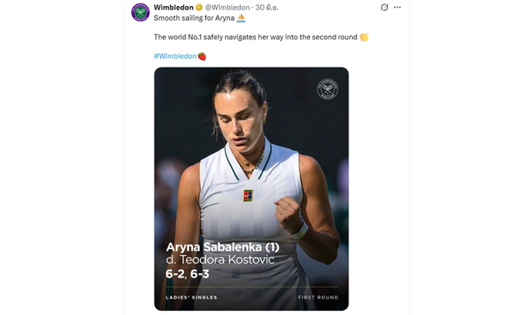Image resolution: width=515 pixels, height=315 pixels.
Task: Open the three-dot more options menu
Action: tap(397, 7)
